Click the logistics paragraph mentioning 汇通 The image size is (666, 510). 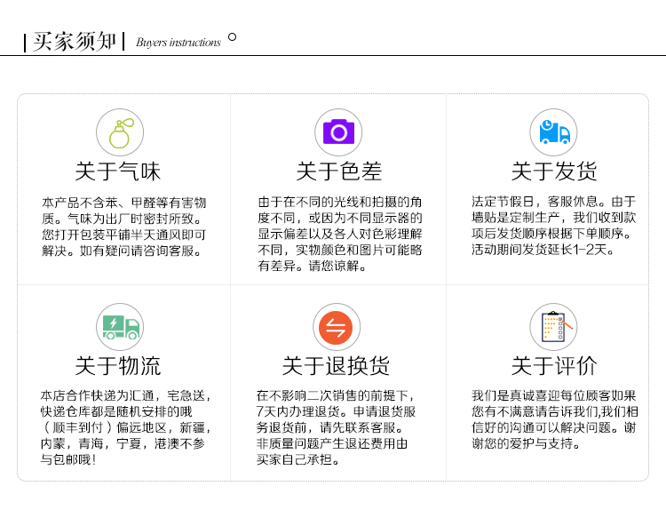[123, 427]
